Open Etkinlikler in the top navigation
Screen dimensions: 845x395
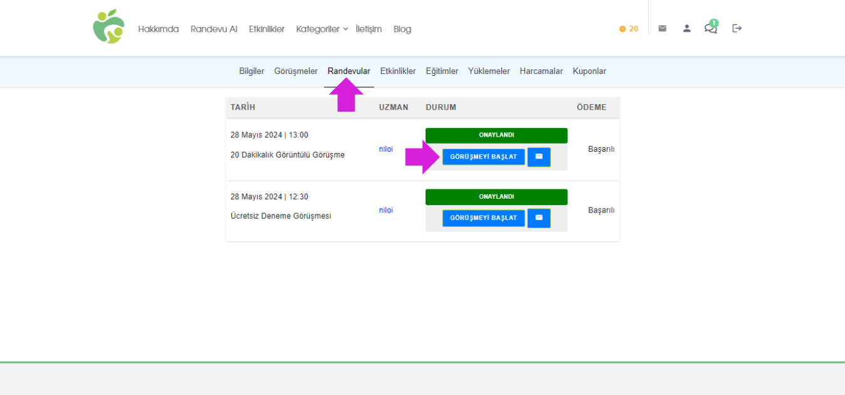click(266, 29)
